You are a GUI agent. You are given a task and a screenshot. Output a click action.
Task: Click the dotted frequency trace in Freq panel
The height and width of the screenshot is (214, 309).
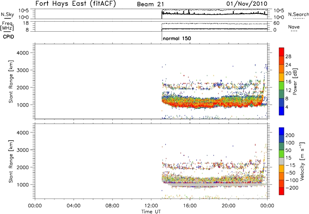click(x=214, y=24)
